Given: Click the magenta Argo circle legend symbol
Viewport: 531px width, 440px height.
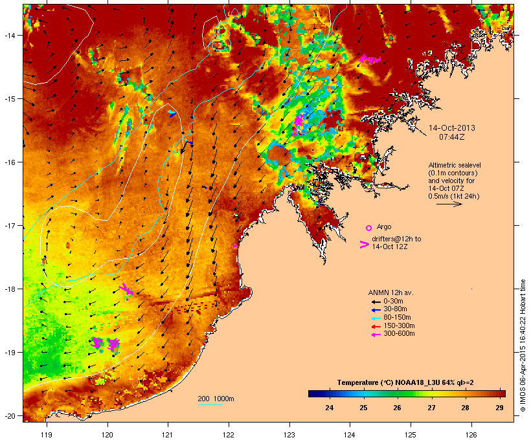Looking at the screenshot, I should [369, 228].
